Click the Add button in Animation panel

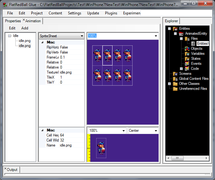tap(25, 28)
